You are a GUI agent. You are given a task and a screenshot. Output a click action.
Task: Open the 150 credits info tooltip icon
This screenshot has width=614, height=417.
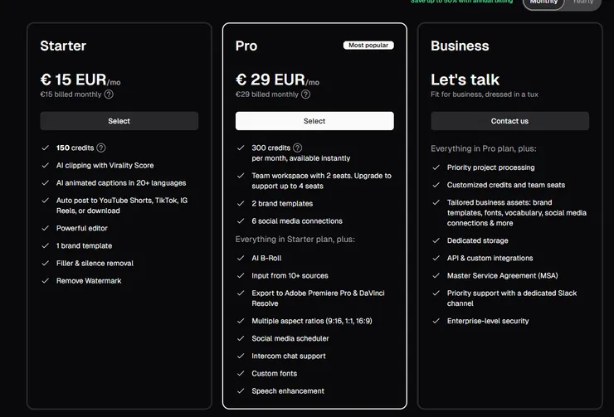coord(101,148)
